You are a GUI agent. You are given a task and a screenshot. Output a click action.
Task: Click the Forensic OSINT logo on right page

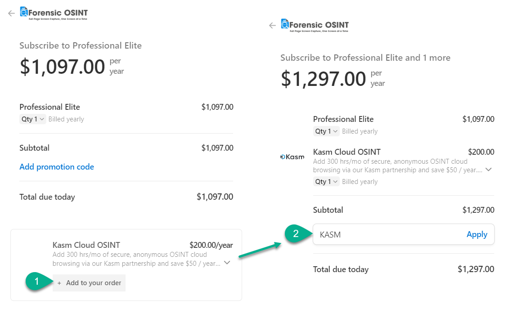[315, 26]
